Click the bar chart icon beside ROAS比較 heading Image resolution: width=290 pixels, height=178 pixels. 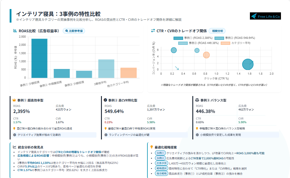tap(15, 31)
